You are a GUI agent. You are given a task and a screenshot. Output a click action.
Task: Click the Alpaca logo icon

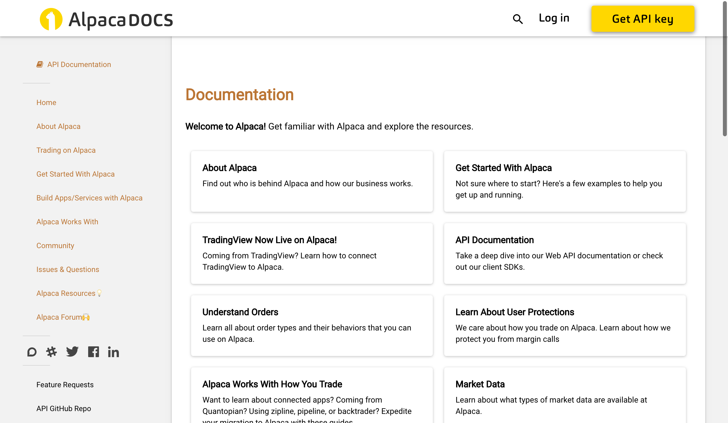coord(51,19)
